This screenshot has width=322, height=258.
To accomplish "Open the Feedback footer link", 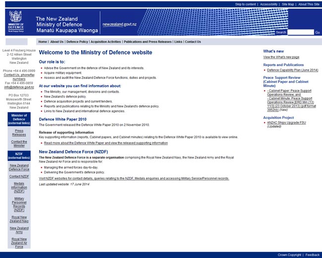I will (313, 255).
